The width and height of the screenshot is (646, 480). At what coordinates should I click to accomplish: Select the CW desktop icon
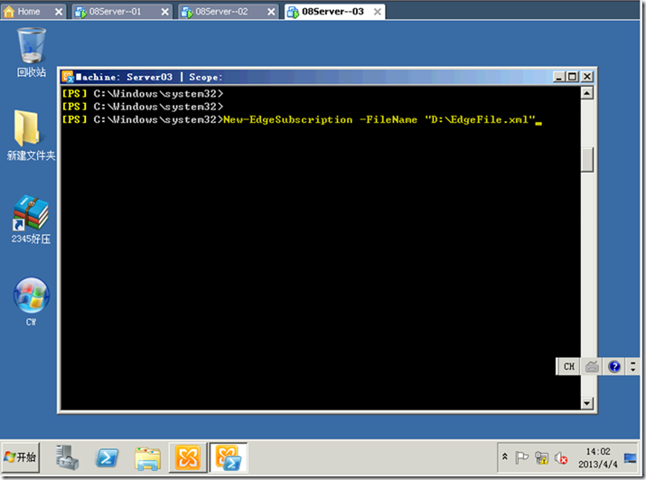[x=32, y=301]
